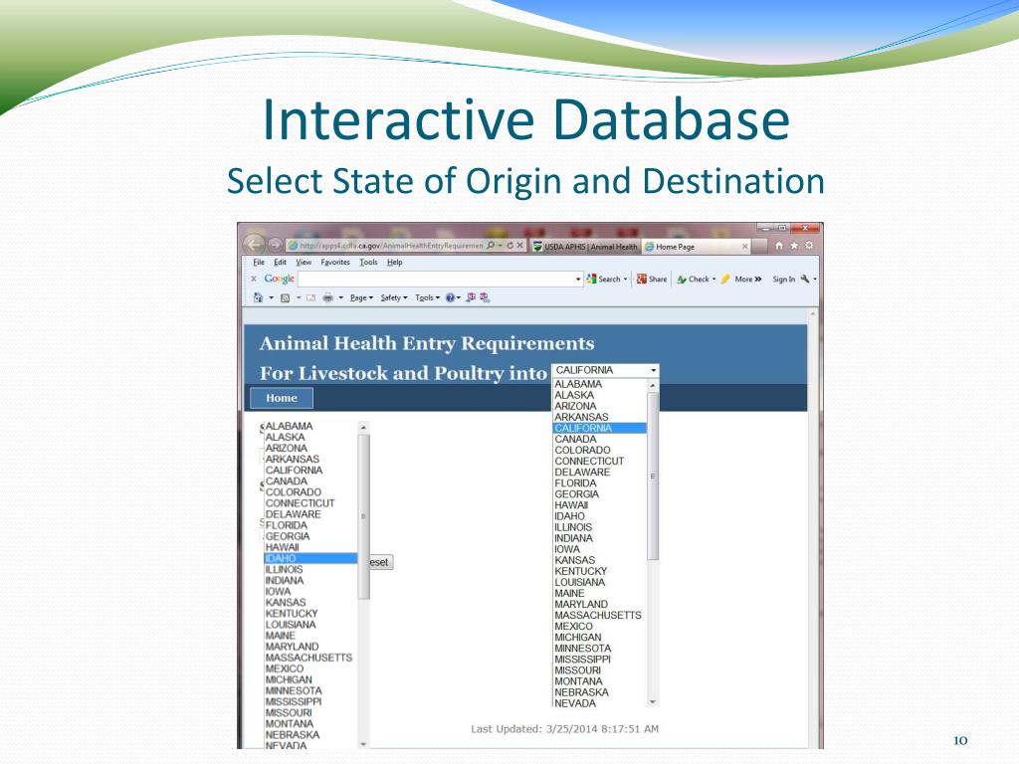This screenshot has height=764, width=1019.
Task: Open the Help menu
Action: [x=394, y=263]
